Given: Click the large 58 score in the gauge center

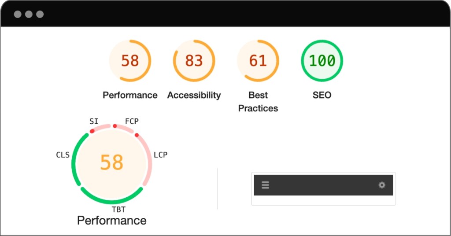Looking at the screenshot, I should tap(111, 162).
